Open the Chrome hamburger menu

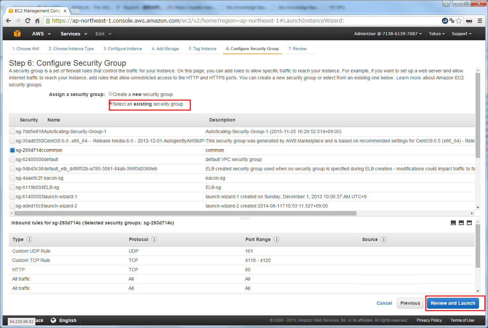click(480, 21)
